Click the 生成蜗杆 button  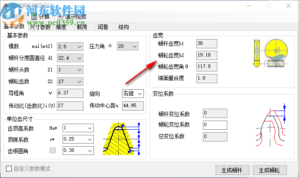point(233,170)
